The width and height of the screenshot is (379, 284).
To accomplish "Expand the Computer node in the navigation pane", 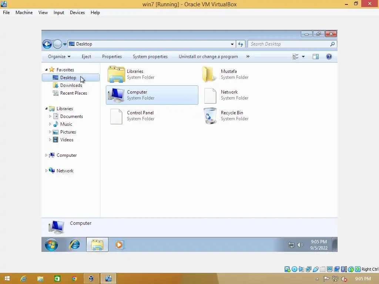I will point(46,155).
